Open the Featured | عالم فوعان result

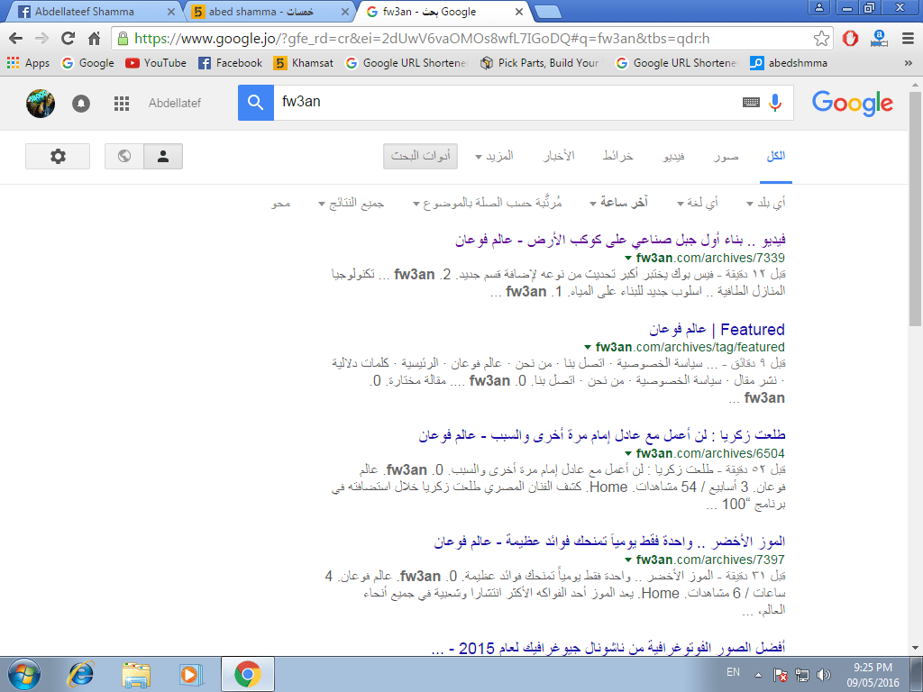[717, 329]
